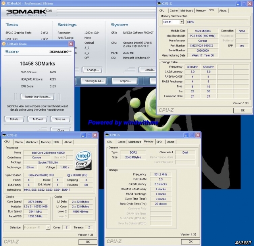Click the 3DMark06 title bar icon
This screenshot has width=254, height=246.
[4, 3]
